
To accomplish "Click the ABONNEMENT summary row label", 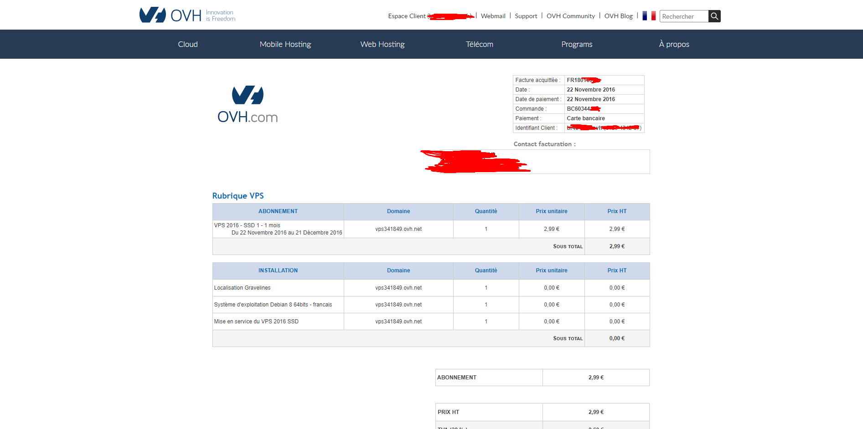I will coord(457,378).
